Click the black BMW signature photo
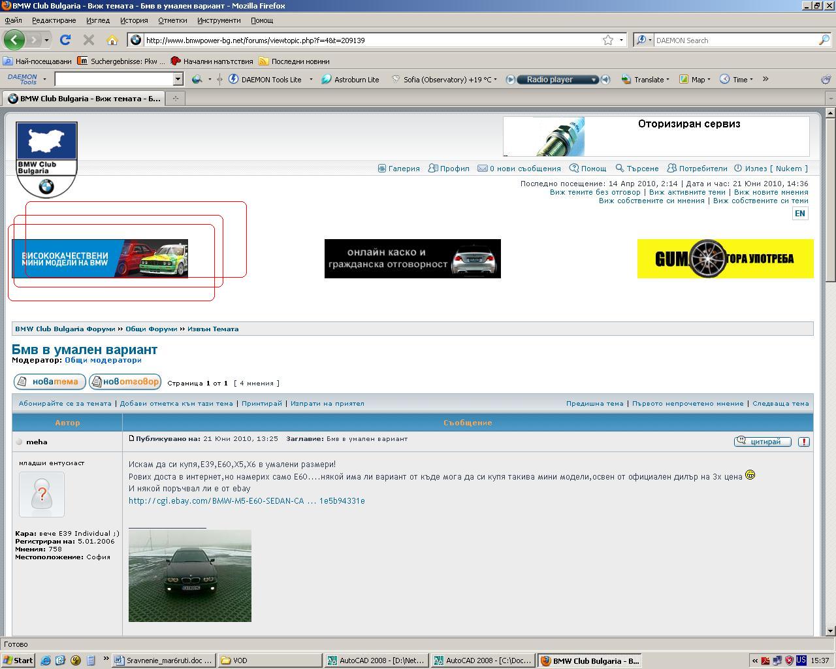 point(190,576)
